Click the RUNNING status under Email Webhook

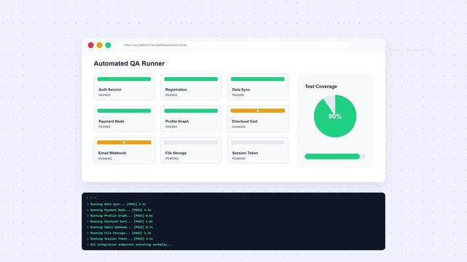click(105, 159)
